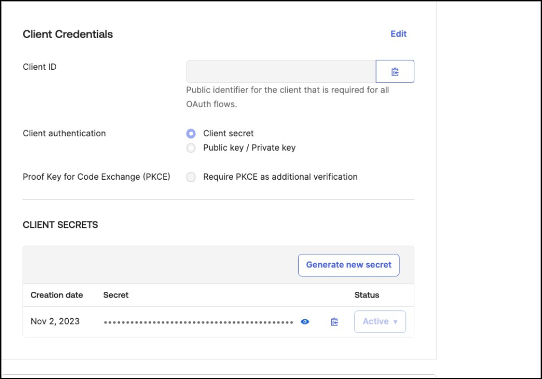Image resolution: width=542 pixels, height=379 pixels.
Task: Copy the Client ID to clipboard
Action: (x=395, y=71)
